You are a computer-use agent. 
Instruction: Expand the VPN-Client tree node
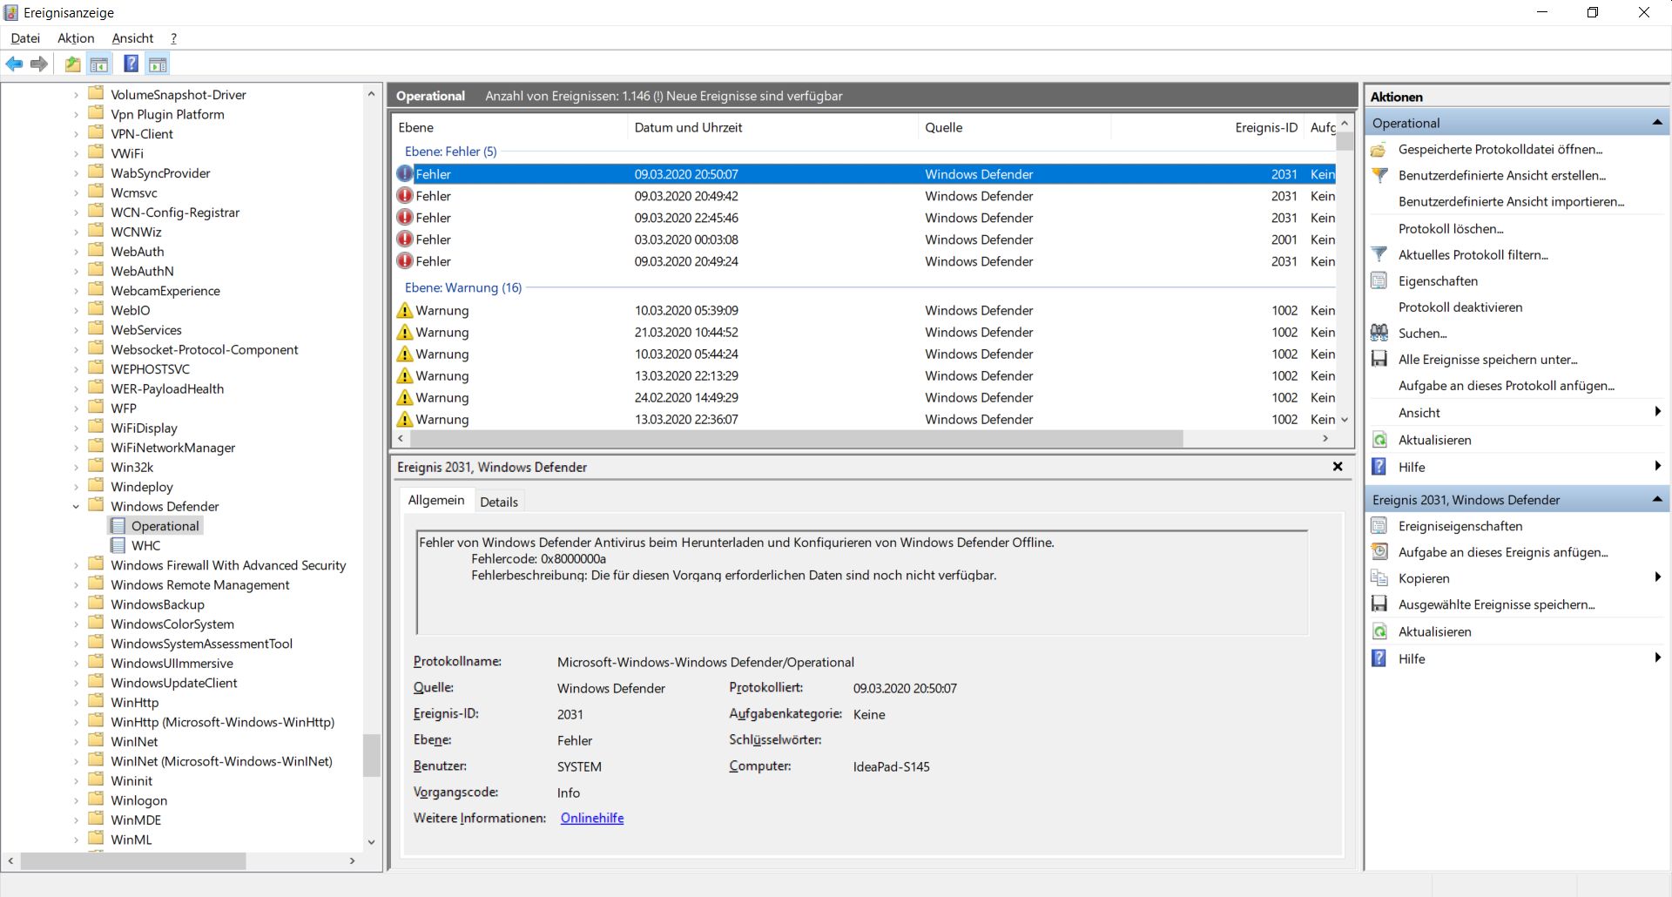point(76,133)
